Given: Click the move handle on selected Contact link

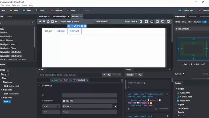Looking at the screenshot, I should 69,26.
